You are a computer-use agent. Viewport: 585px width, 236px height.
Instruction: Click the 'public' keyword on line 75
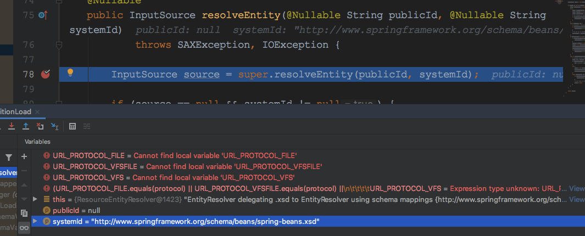point(105,16)
